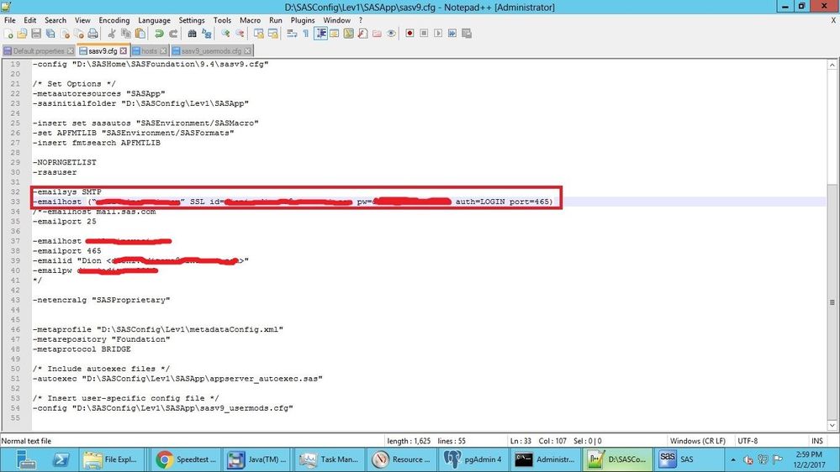This screenshot has width=840, height=472.
Task: Save the recorded macro icon
Action: tap(467, 34)
